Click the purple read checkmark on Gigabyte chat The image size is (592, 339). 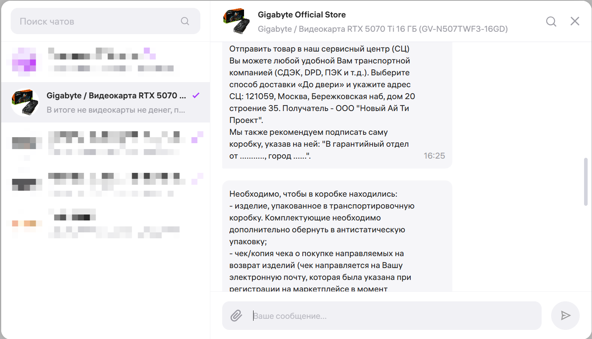coord(196,96)
